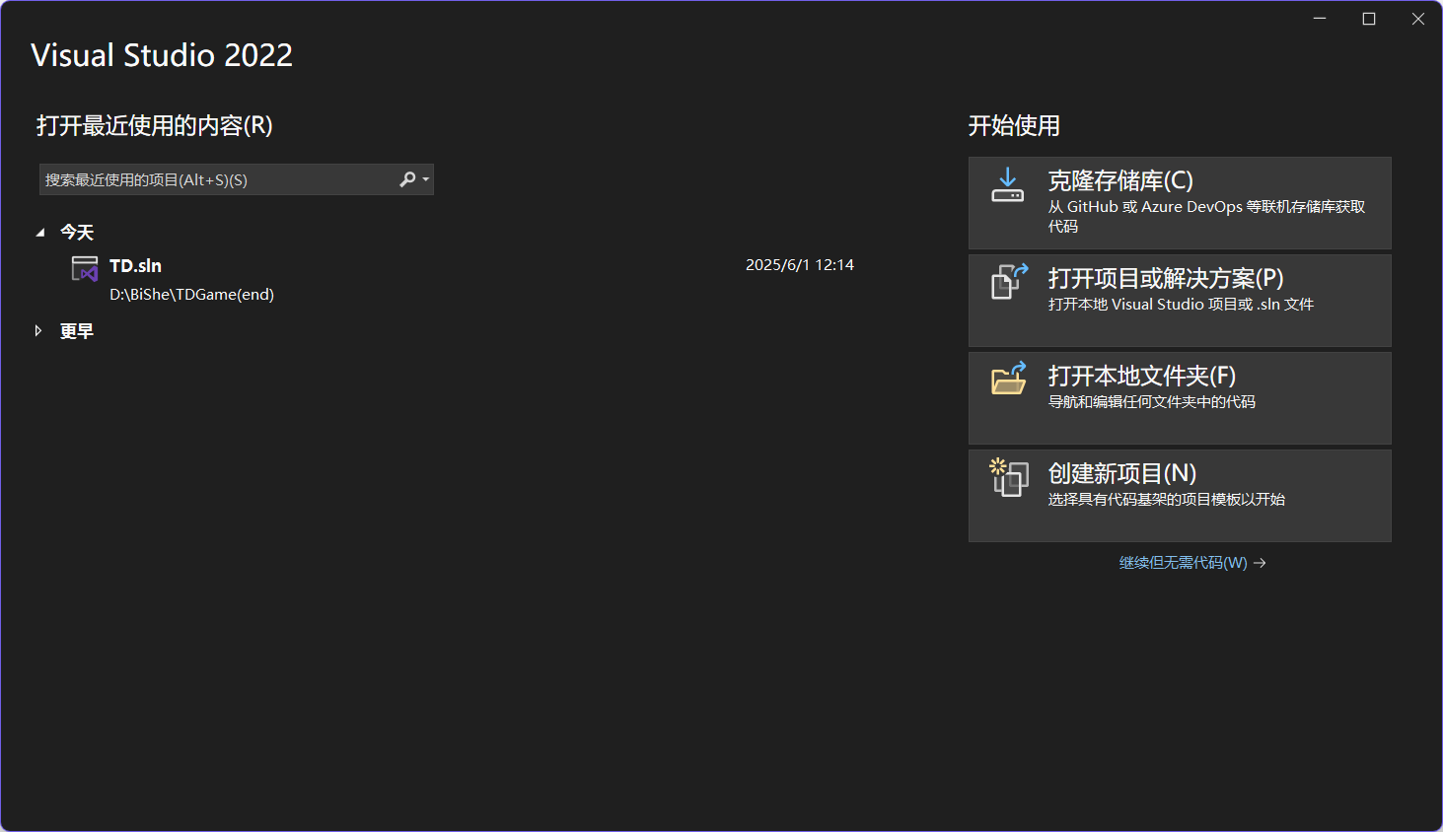1443x832 pixels.
Task: Click the open project or solution icon
Action: [x=1008, y=282]
